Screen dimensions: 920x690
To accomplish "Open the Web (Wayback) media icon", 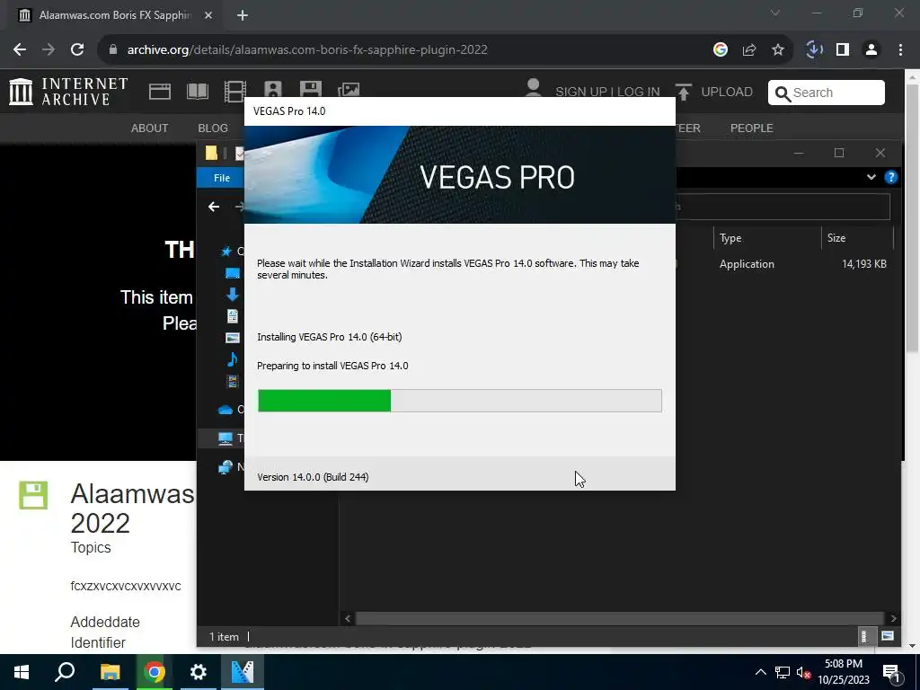I will [160, 92].
